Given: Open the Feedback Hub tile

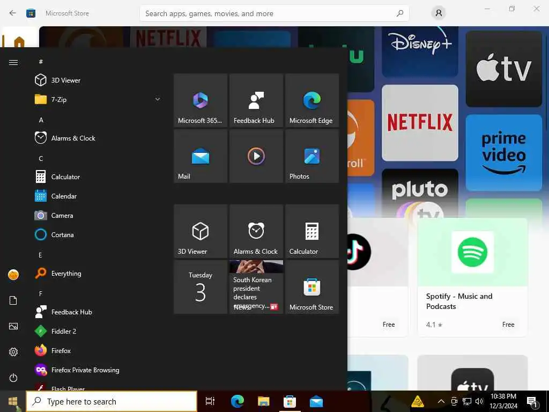Looking at the screenshot, I should point(256,100).
